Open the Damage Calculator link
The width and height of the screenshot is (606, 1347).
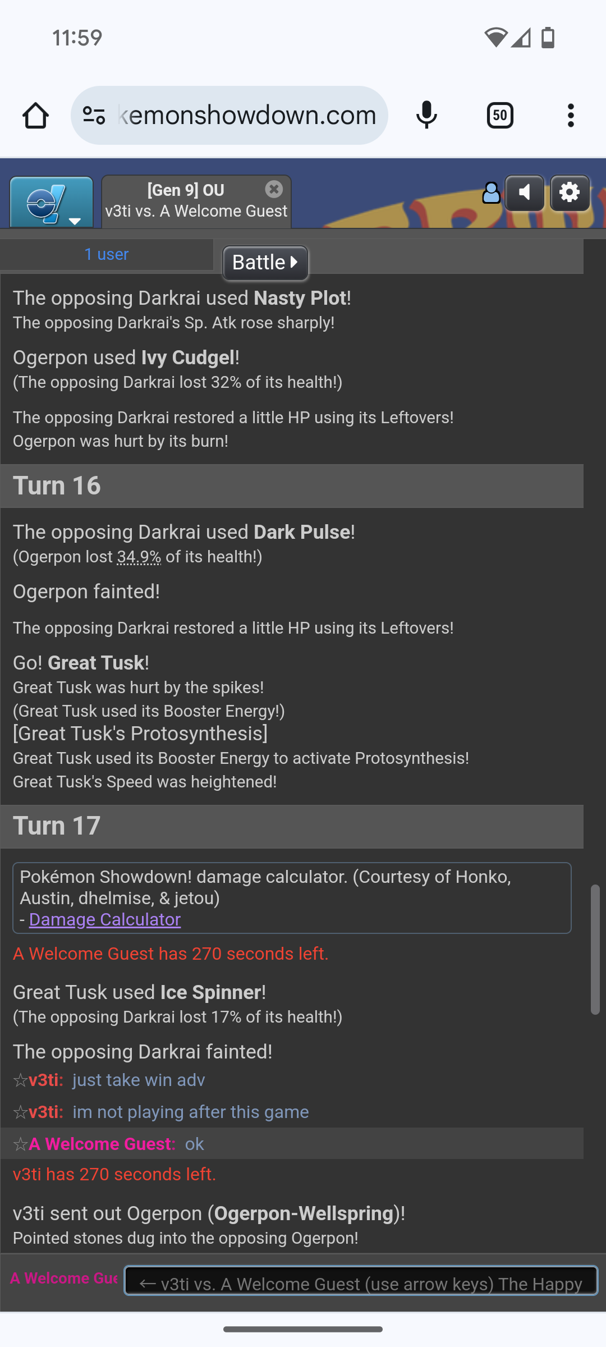[x=105, y=919]
